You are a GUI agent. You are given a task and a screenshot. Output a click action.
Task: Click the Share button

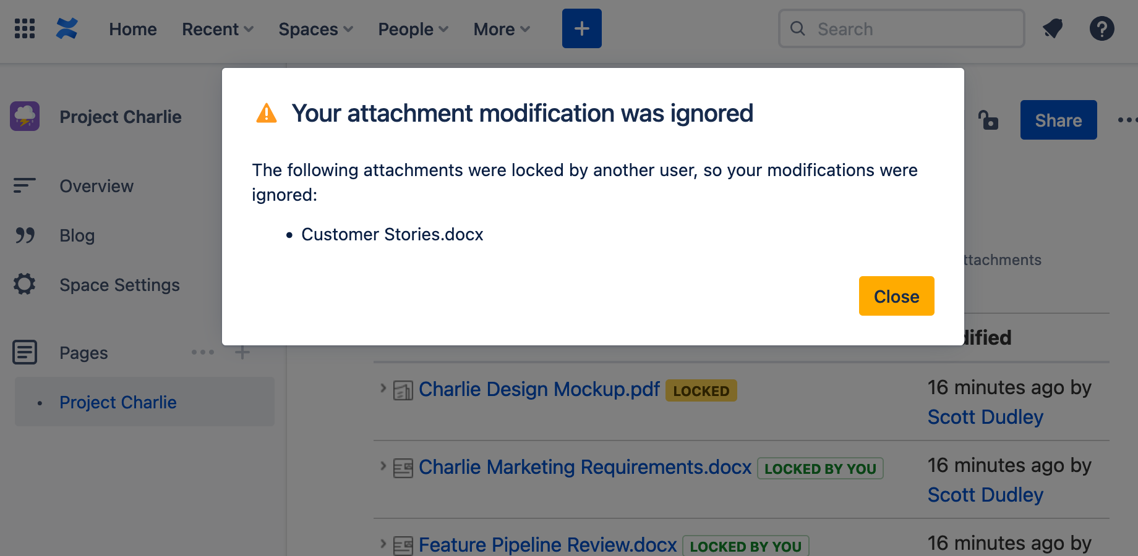coord(1058,120)
